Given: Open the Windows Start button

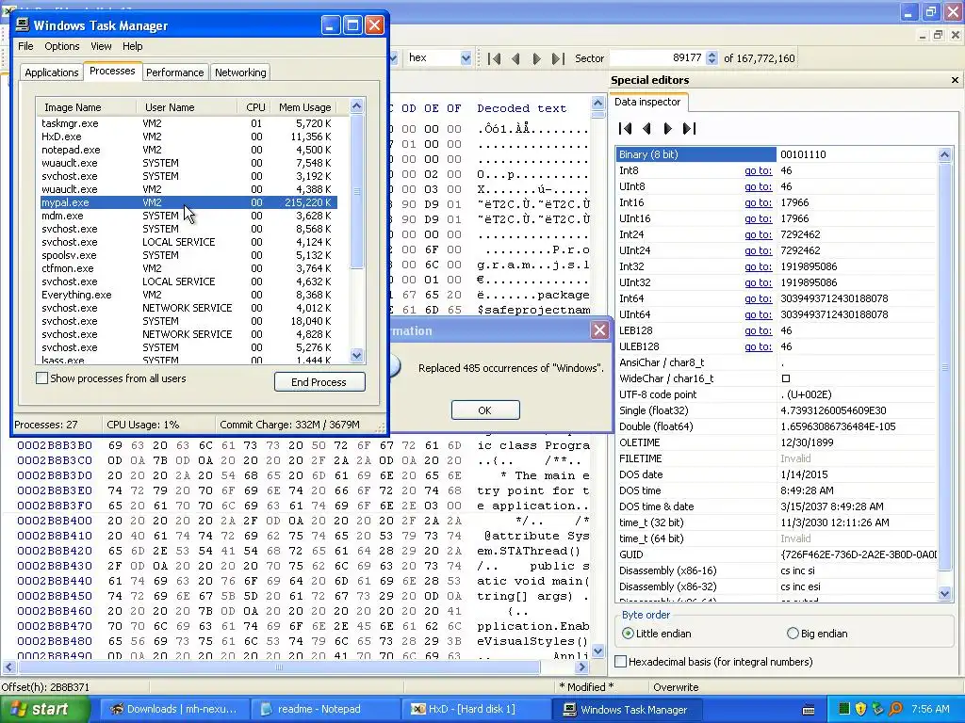Looking at the screenshot, I should click(45, 709).
